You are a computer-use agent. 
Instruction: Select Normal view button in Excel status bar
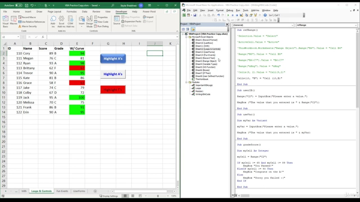(x=125, y=196)
